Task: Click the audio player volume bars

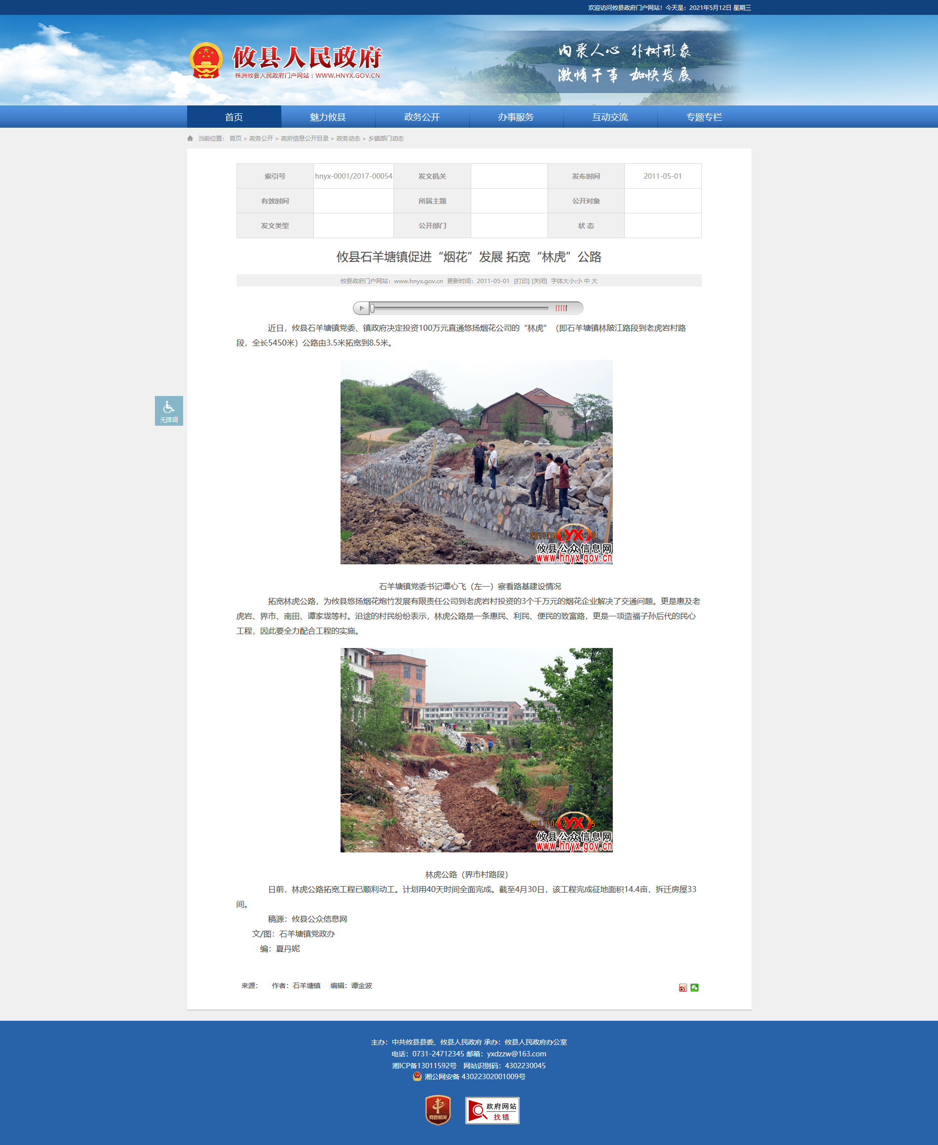Action: [x=561, y=308]
